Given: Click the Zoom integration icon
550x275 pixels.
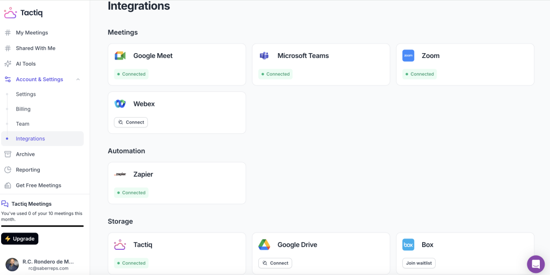Looking at the screenshot, I should click(408, 56).
